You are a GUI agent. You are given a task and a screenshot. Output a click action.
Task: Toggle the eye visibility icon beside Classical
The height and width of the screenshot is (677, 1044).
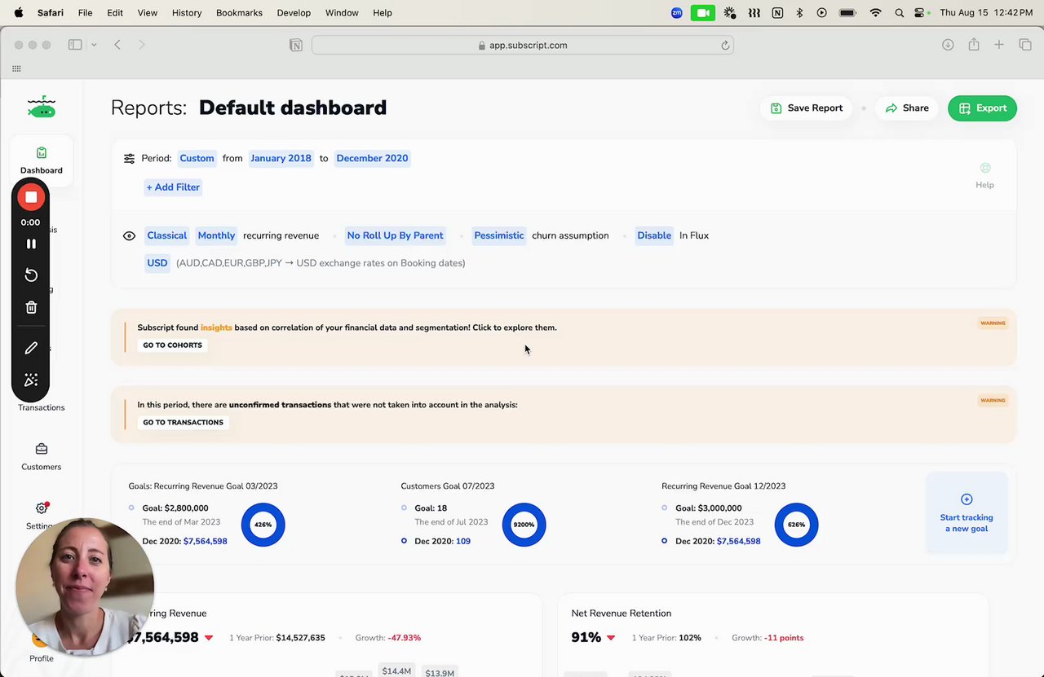(x=129, y=236)
